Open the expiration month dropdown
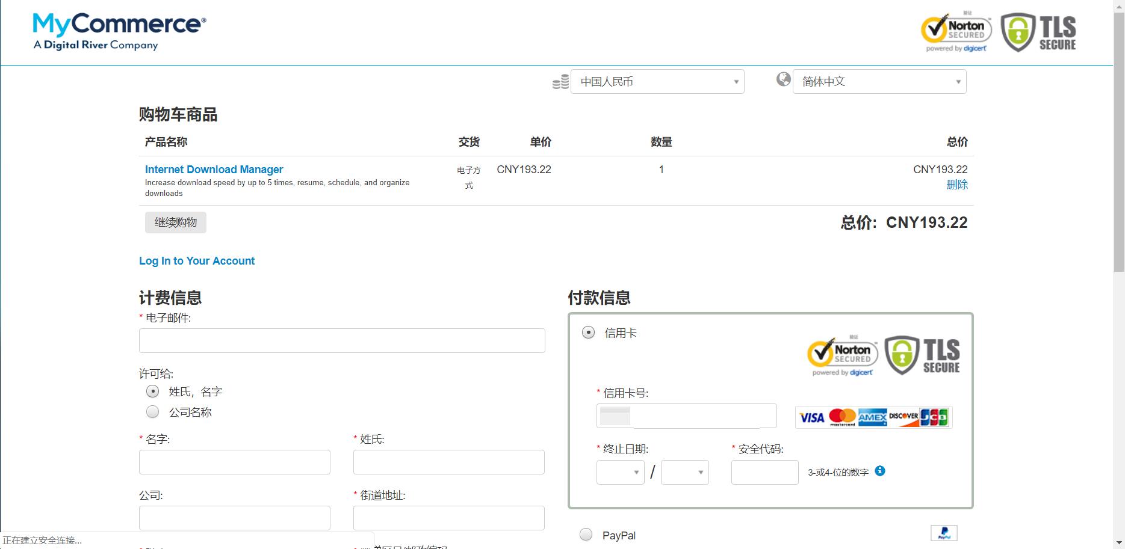Image resolution: width=1125 pixels, height=549 pixels. pos(619,472)
